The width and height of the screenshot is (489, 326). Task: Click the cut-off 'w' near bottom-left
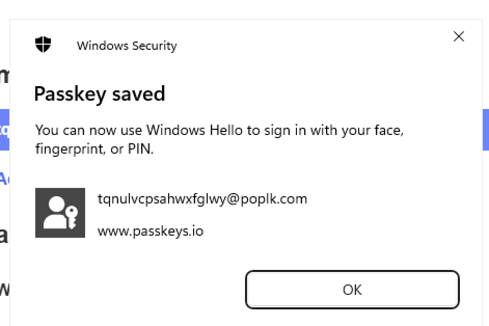click(5, 288)
